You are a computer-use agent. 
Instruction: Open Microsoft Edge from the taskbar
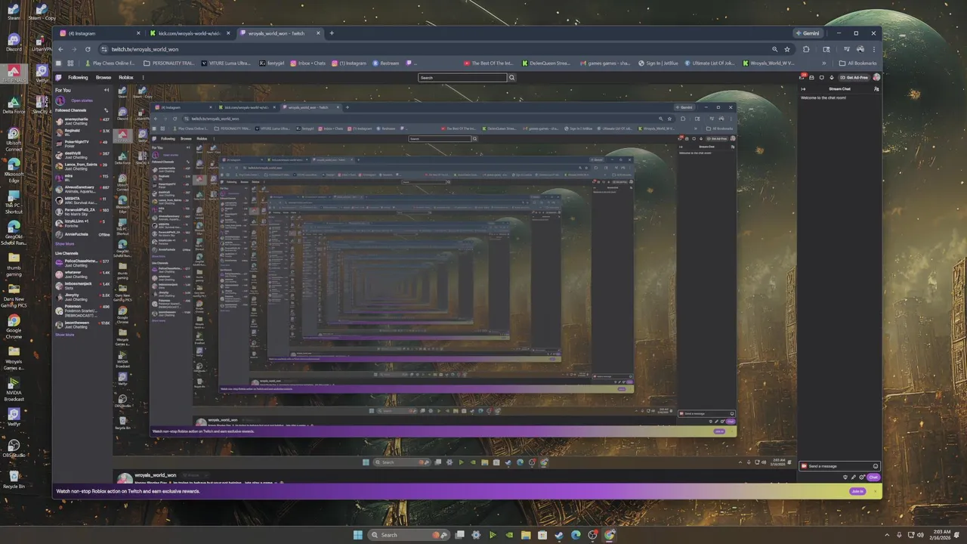coord(576,535)
